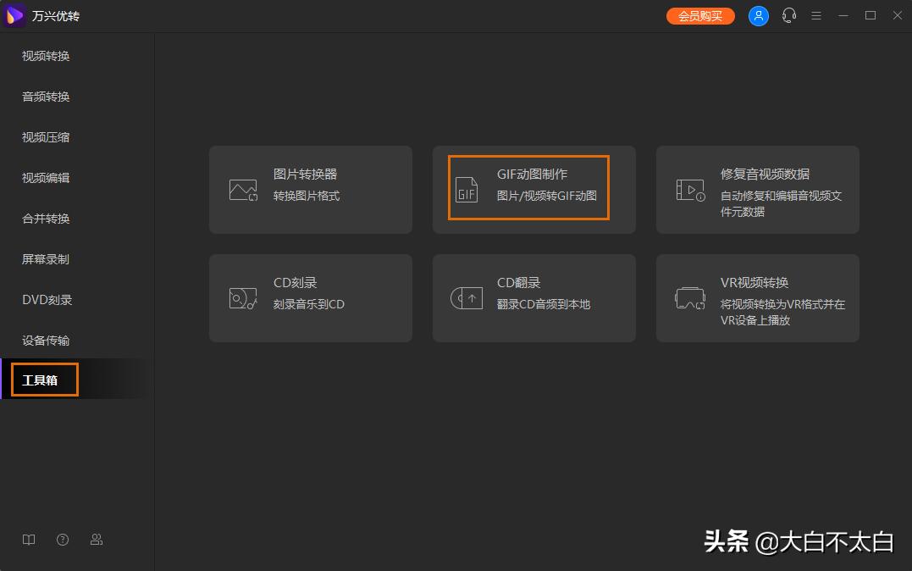Screen dimensions: 912x571
Task: Select the 设备传输 device transfer entry
Action: pyautogui.click(x=44, y=340)
